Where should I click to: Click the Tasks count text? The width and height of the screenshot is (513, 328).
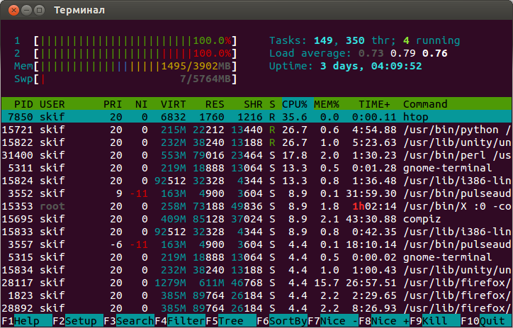364,40
